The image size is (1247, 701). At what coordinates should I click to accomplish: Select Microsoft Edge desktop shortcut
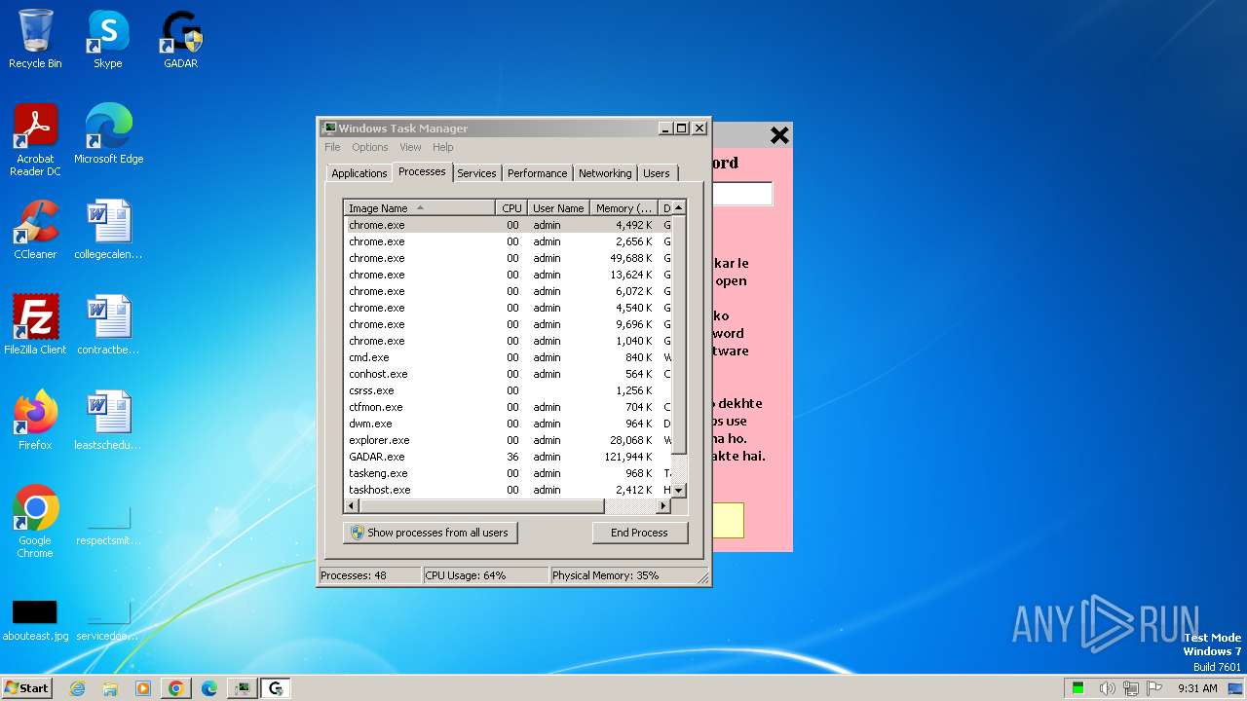[x=108, y=133]
